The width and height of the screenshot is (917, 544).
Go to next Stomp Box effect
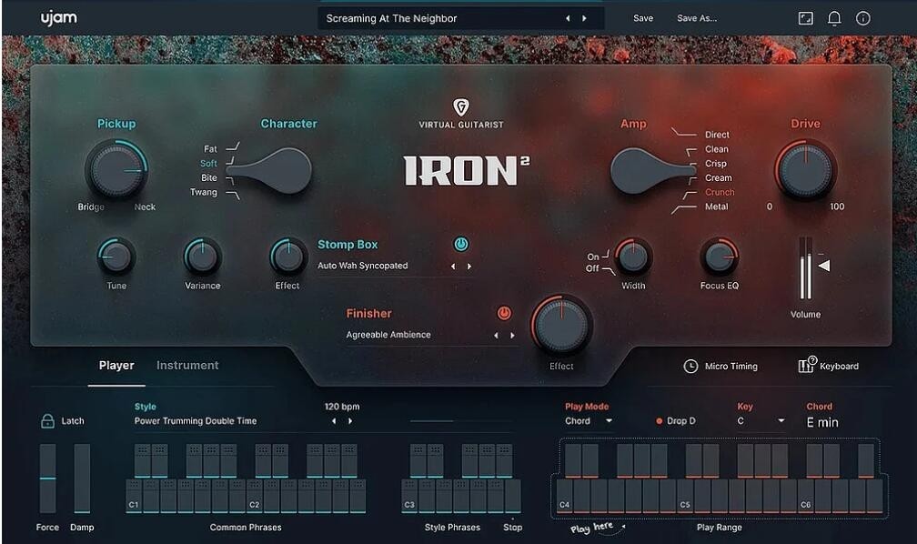469,267
